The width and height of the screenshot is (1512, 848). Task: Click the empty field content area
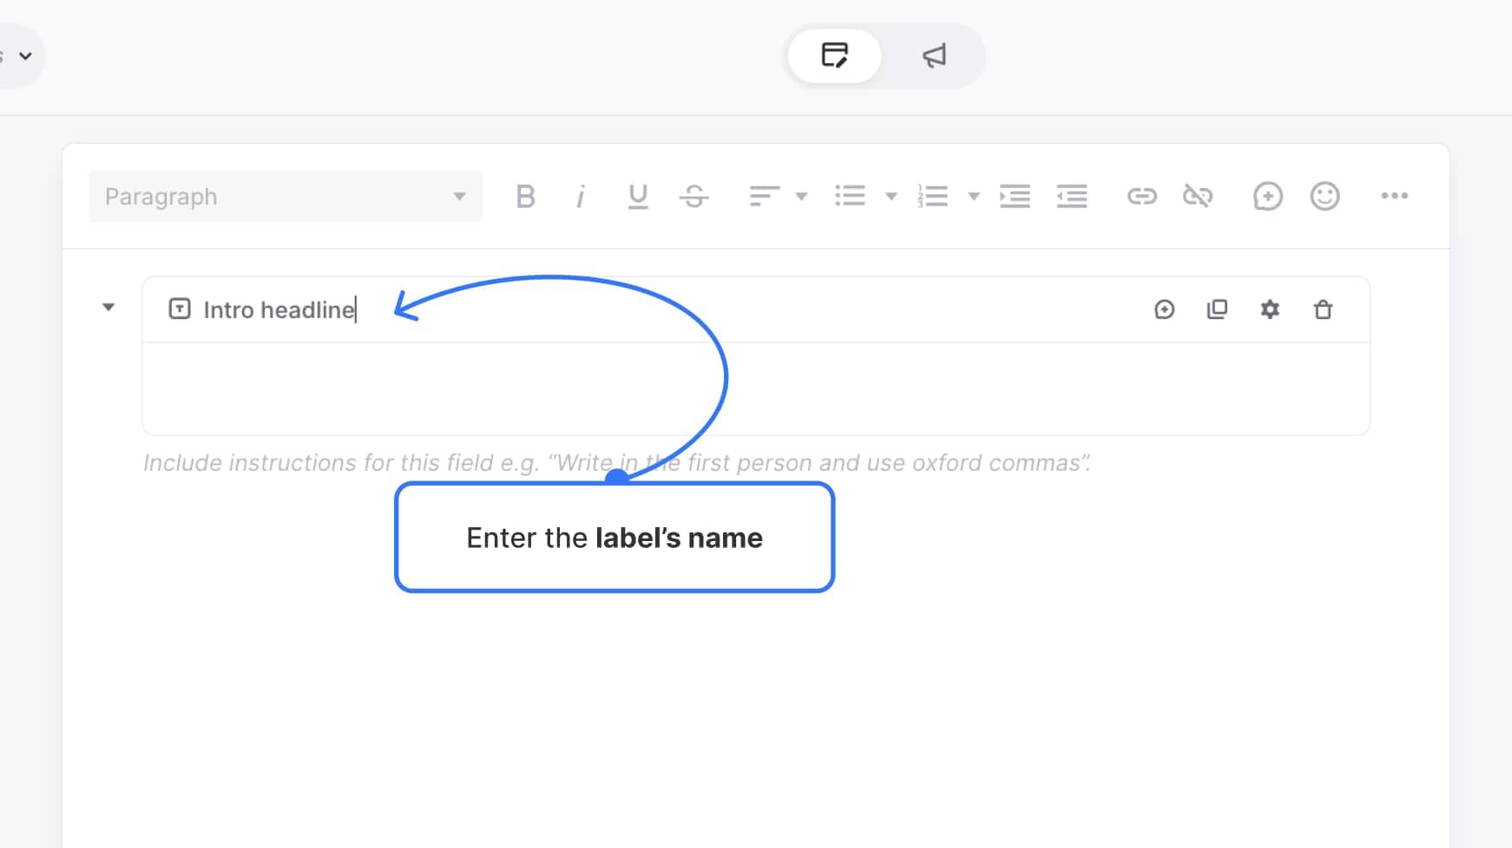pyautogui.click(x=756, y=388)
